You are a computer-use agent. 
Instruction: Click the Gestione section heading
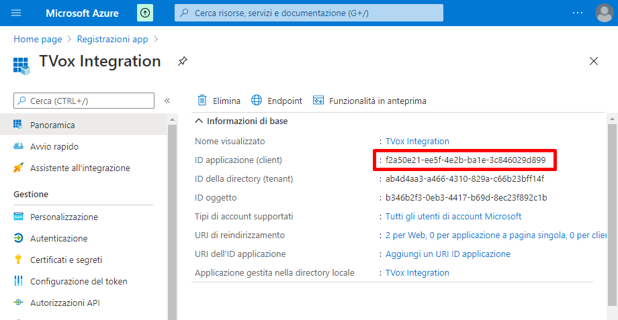click(31, 195)
